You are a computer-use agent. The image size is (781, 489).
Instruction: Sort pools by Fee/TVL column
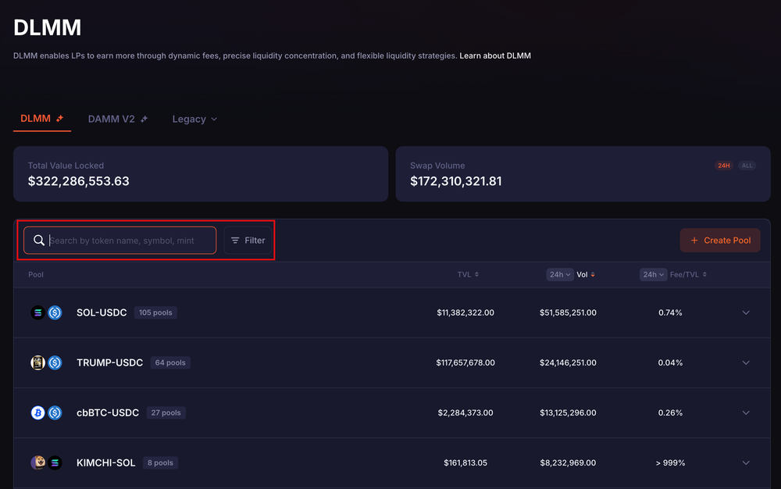(x=688, y=274)
